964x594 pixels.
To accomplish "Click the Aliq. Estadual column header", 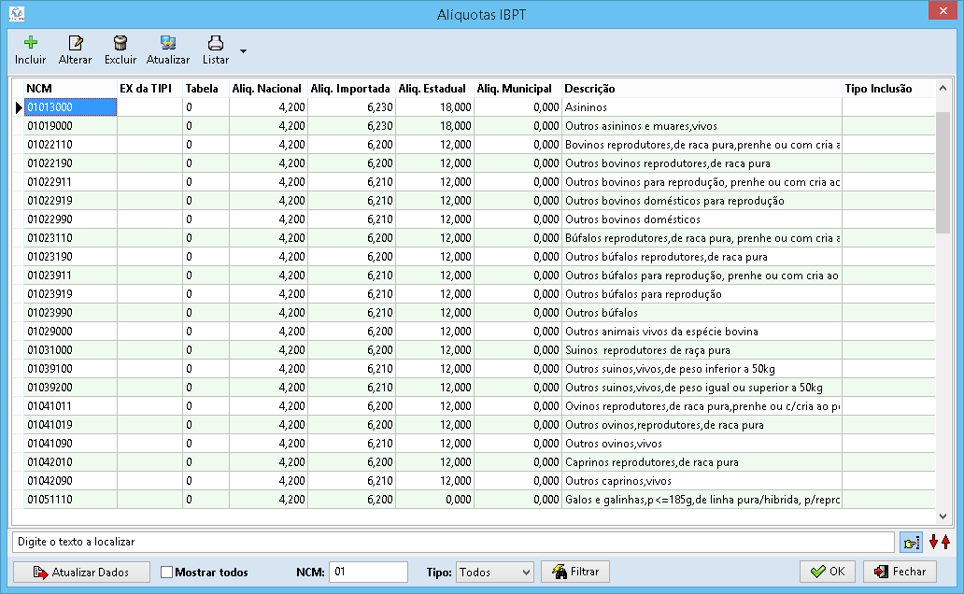I will 434,89.
